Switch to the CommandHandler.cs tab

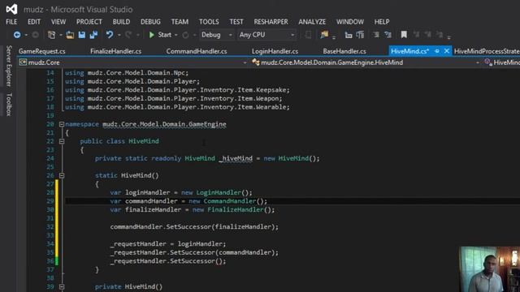tap(197, 51)
